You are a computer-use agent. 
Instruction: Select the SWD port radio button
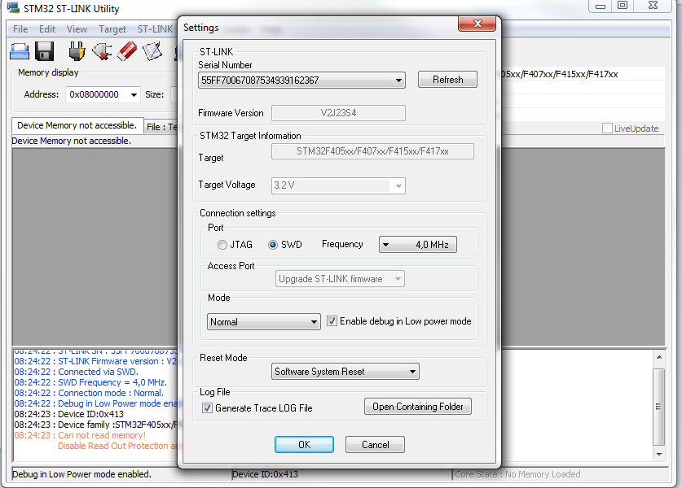[273, 245]
